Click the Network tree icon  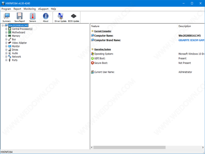[x=10, y=56]
